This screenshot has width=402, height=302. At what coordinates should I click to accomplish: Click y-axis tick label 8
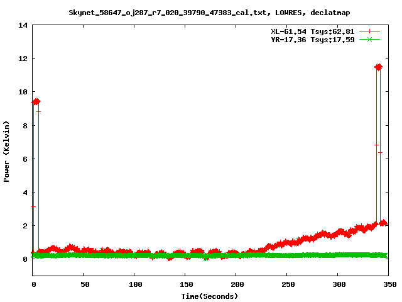pyautogui.click(x=25, y=126)
